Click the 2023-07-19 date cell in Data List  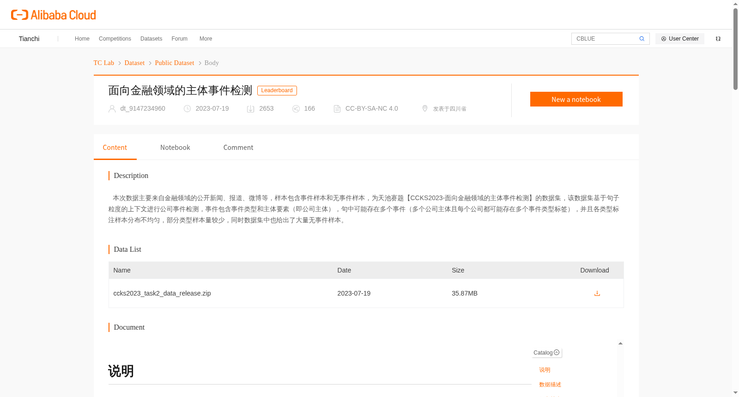354,293
